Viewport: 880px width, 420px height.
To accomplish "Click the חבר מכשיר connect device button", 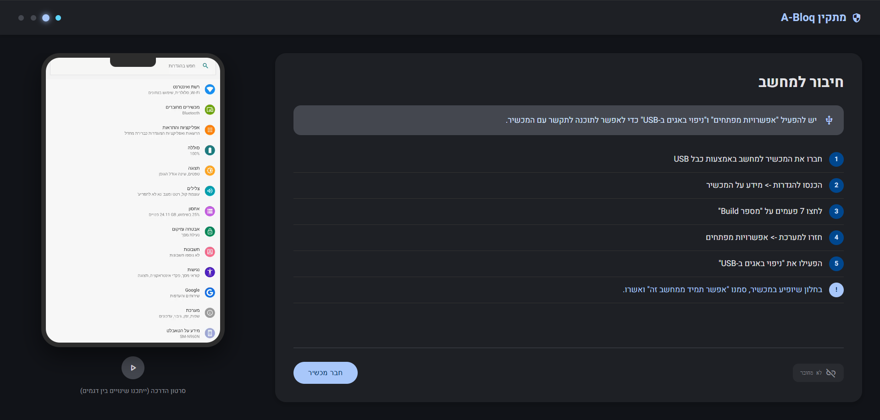I will [325, 373].
